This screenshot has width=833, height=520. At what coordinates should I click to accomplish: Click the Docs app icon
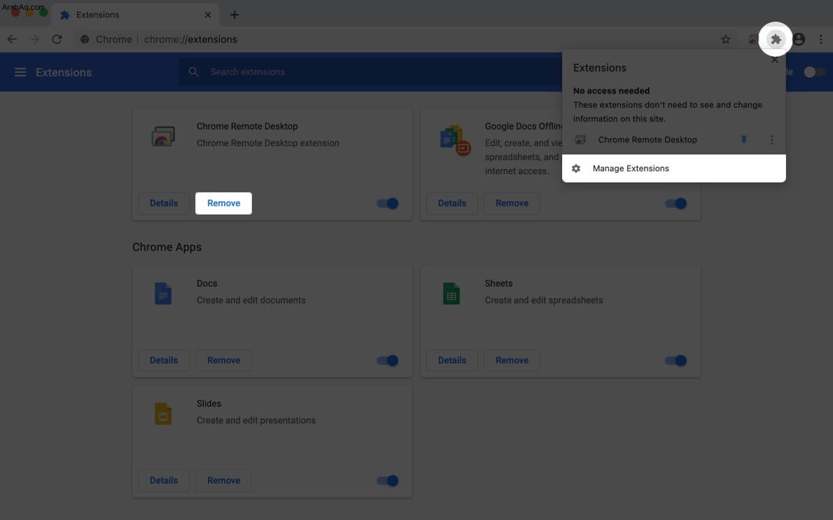(x=163, y=294)
